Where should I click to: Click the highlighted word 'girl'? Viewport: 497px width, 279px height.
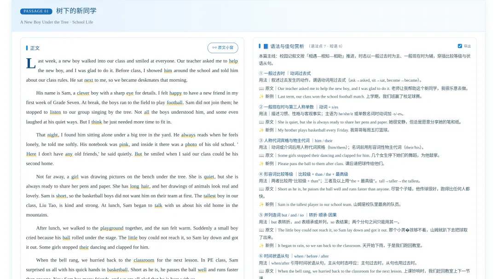[75, 177]
